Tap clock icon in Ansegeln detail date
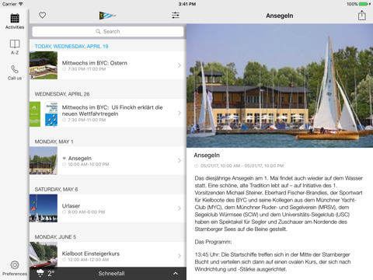 point(197,166)
